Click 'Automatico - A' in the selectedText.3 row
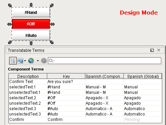This screenshot has height=125, width=166. pyautogui.click(x=104, y=109)
